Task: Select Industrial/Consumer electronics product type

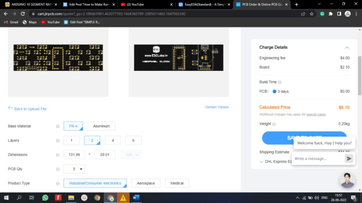Action: 95,183
